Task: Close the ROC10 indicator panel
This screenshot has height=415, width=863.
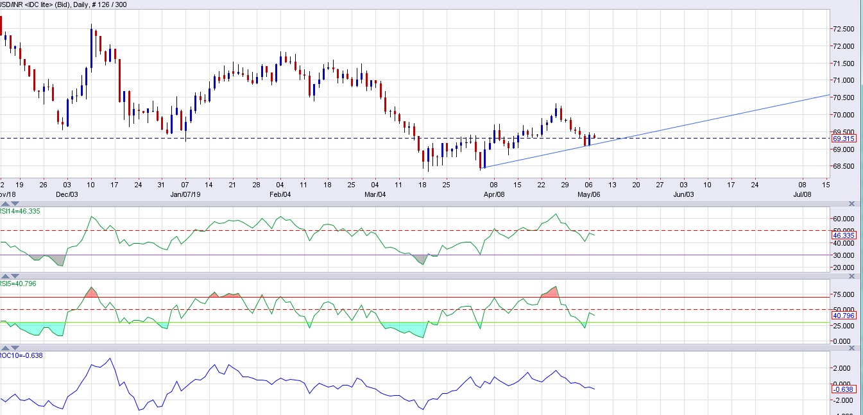Action: tap(851, 348)
